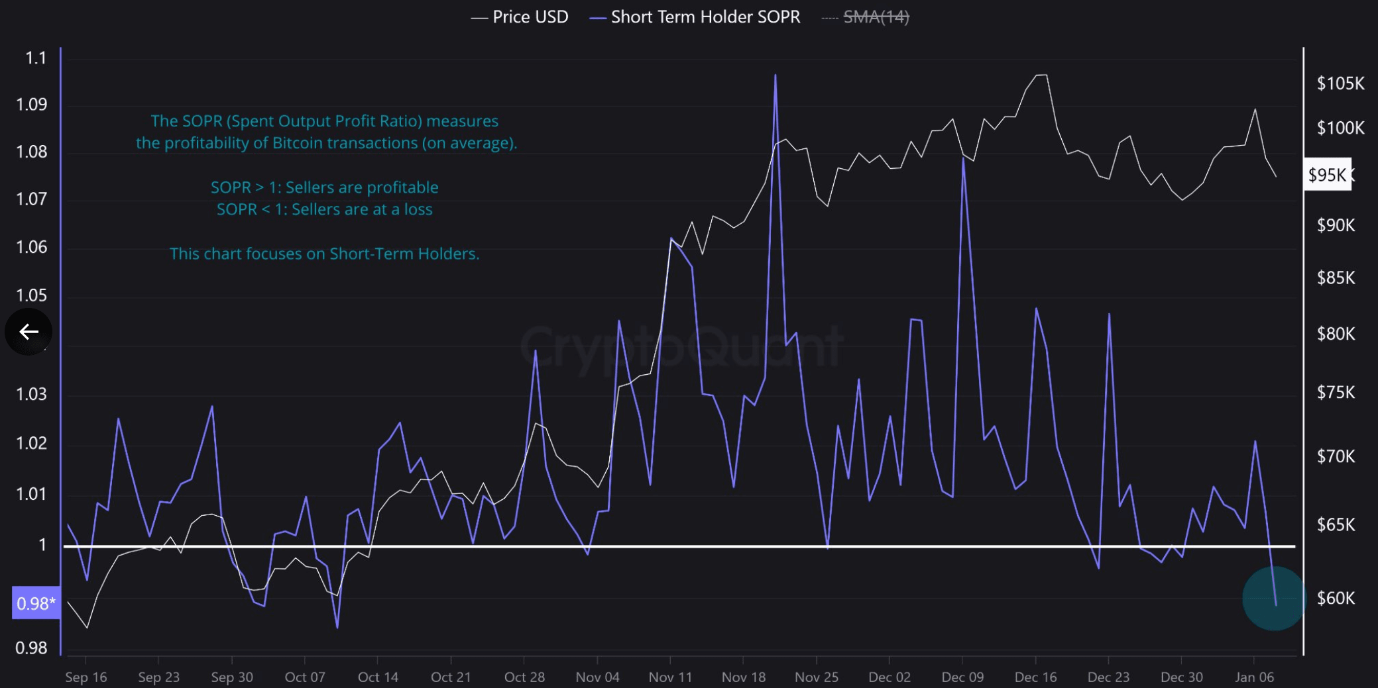Click the 1.1 SOPR axis label
This screenshot has height=688, width=1378.
pos(36,58)
